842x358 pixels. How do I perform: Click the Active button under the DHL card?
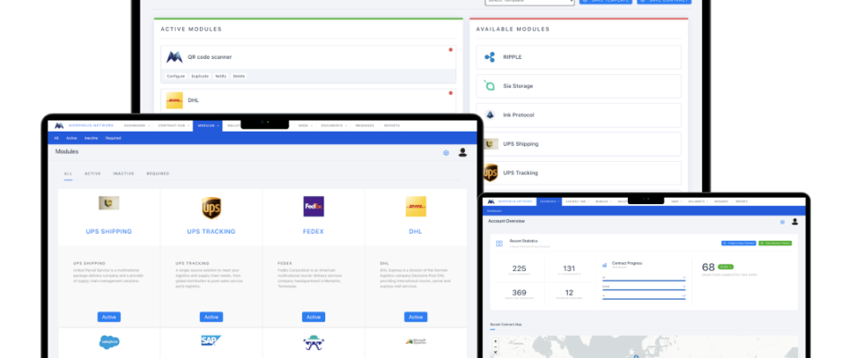click(416, 317)
